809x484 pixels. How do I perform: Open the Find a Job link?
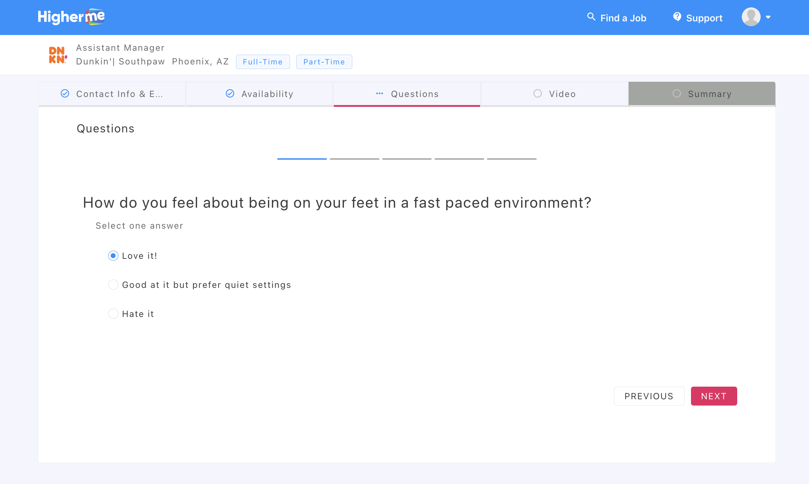(623, 18)
